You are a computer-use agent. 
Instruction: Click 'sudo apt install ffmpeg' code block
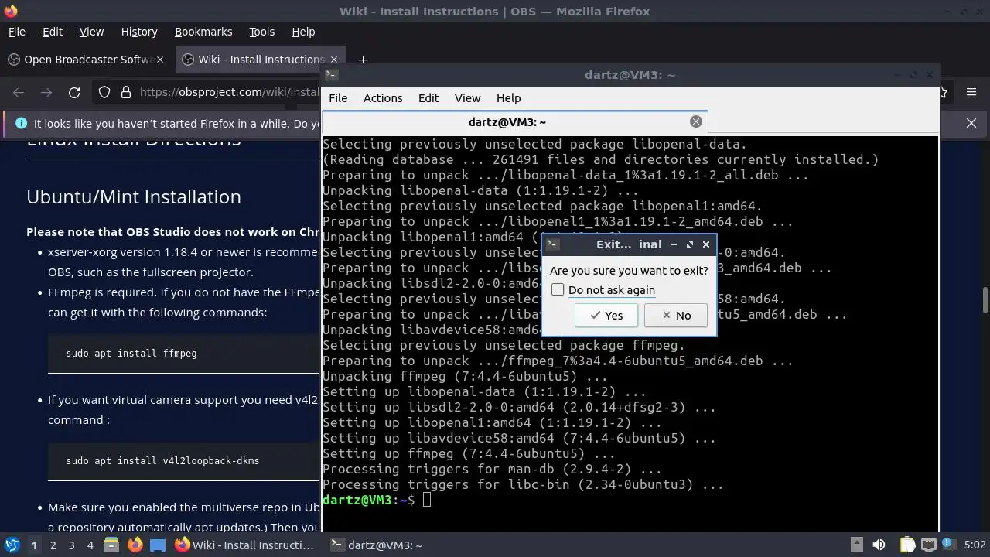184,354
